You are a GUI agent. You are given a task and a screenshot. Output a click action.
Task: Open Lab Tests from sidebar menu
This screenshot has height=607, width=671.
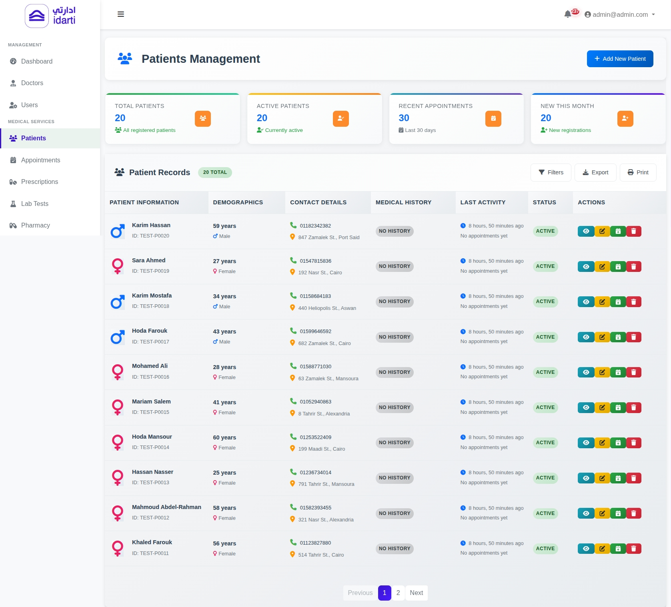[x=34, y=204]
